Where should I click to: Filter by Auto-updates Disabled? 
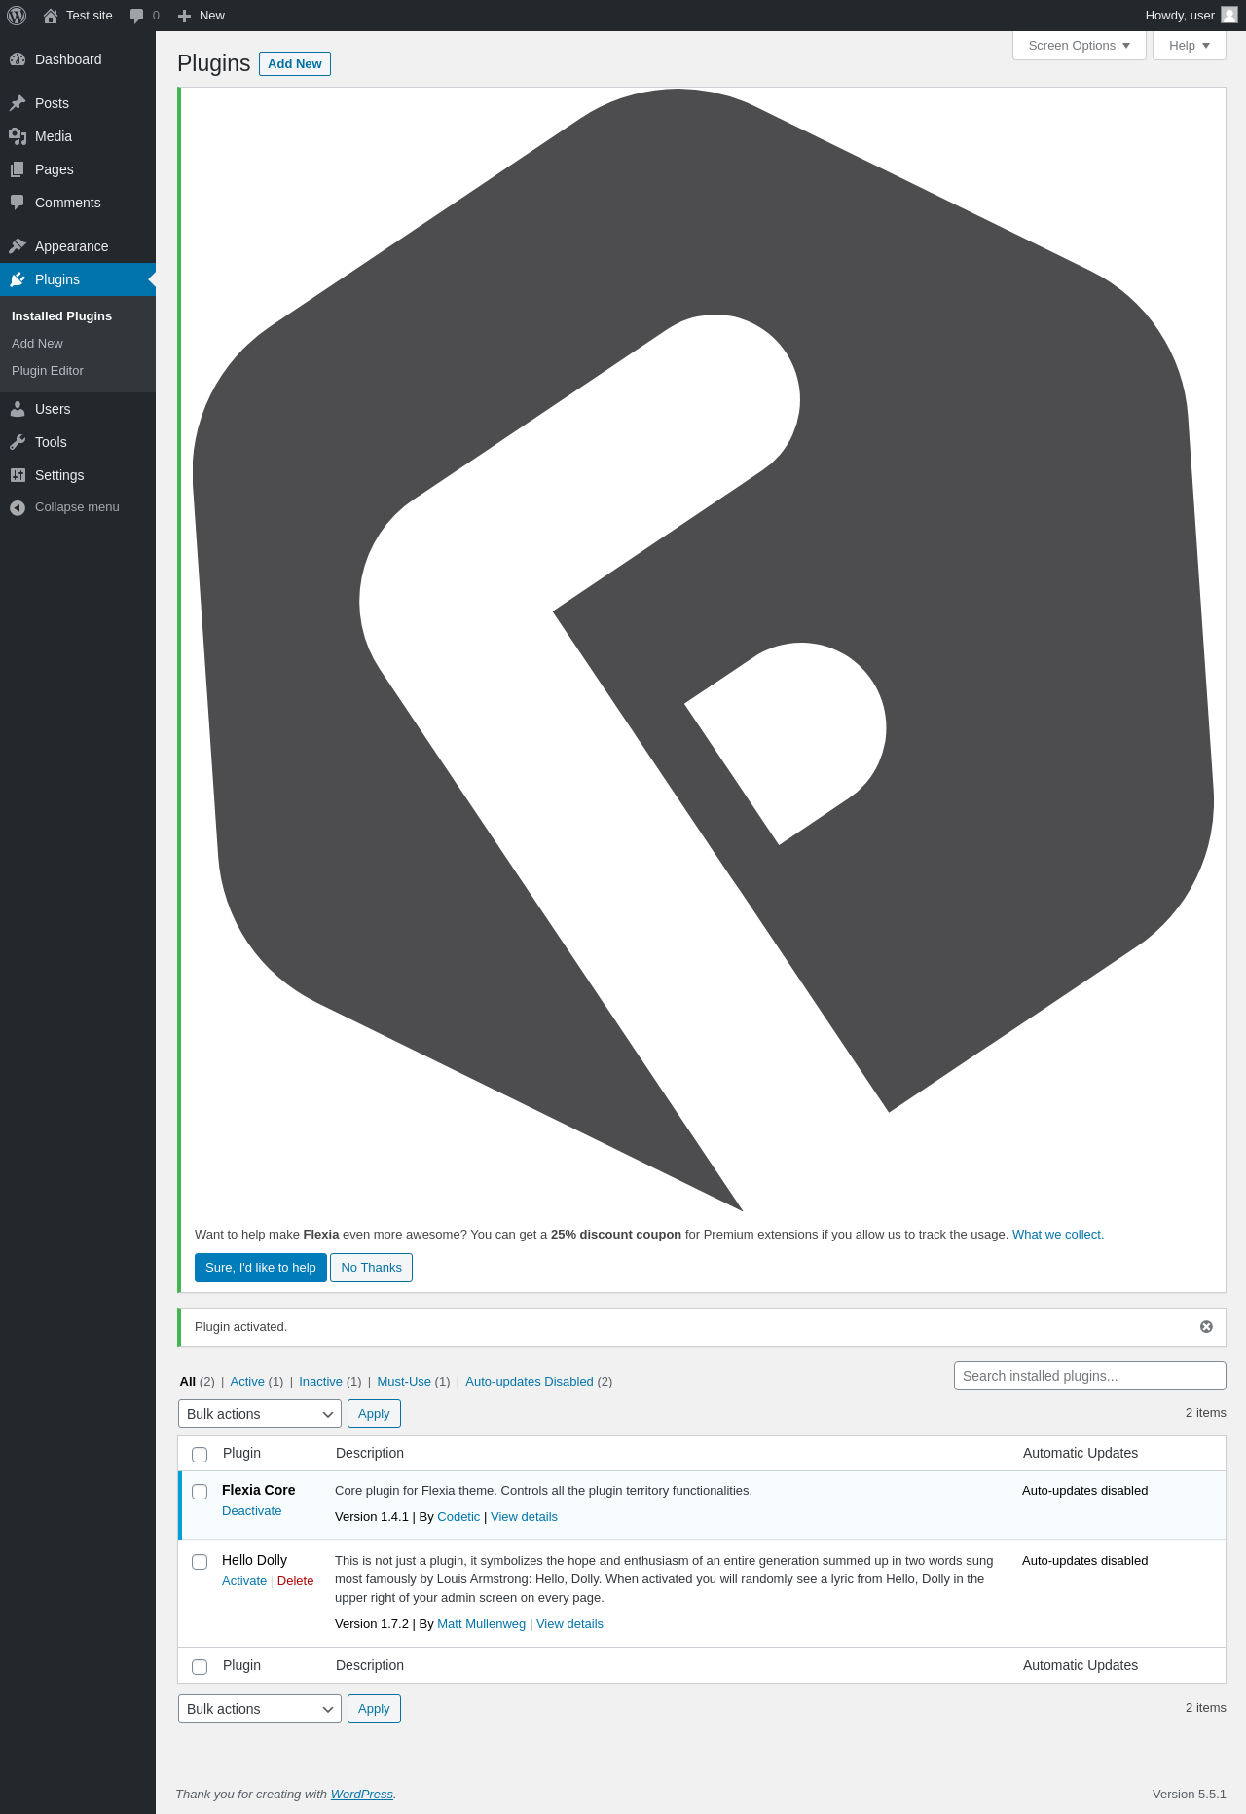[x=530, y=1382]
